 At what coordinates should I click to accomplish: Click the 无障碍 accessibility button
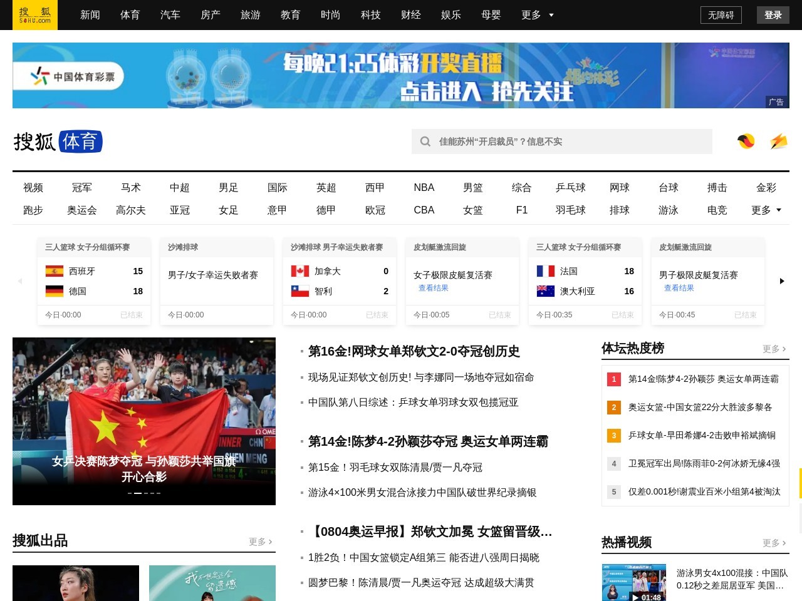(721, 15)
